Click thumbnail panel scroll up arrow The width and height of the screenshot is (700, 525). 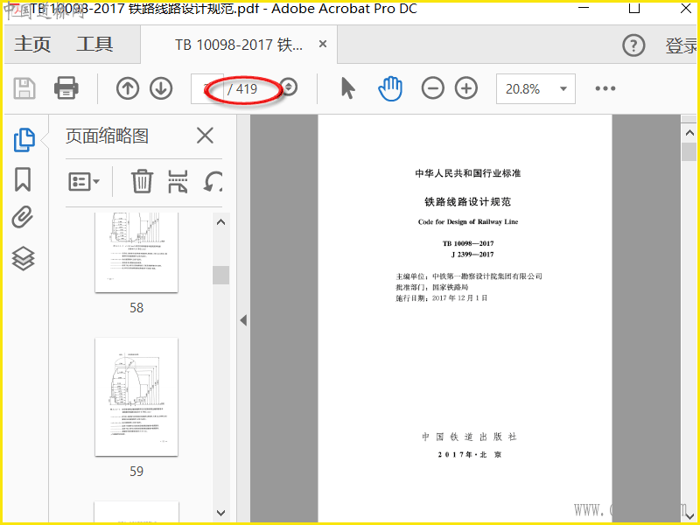click(220, 222)
